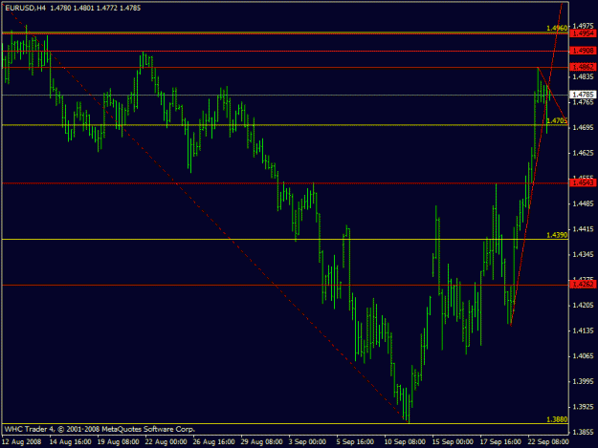598x448 pixels.
Task: Click the 1.4835 price axis value
Action: [584, 76]
